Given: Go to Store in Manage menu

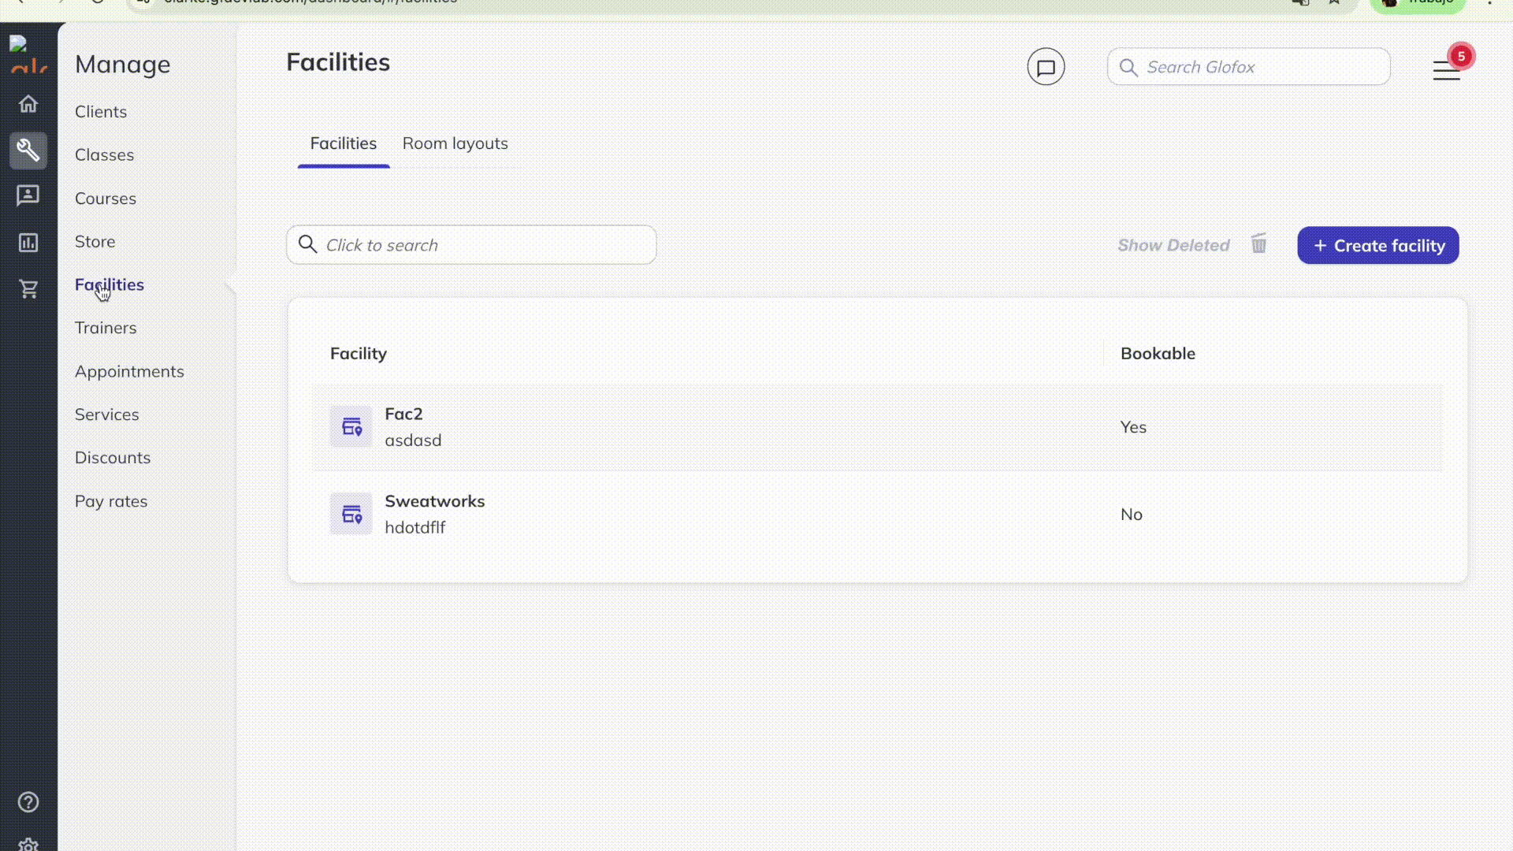Looking at the screenshot, I should (x=95, y=242).
